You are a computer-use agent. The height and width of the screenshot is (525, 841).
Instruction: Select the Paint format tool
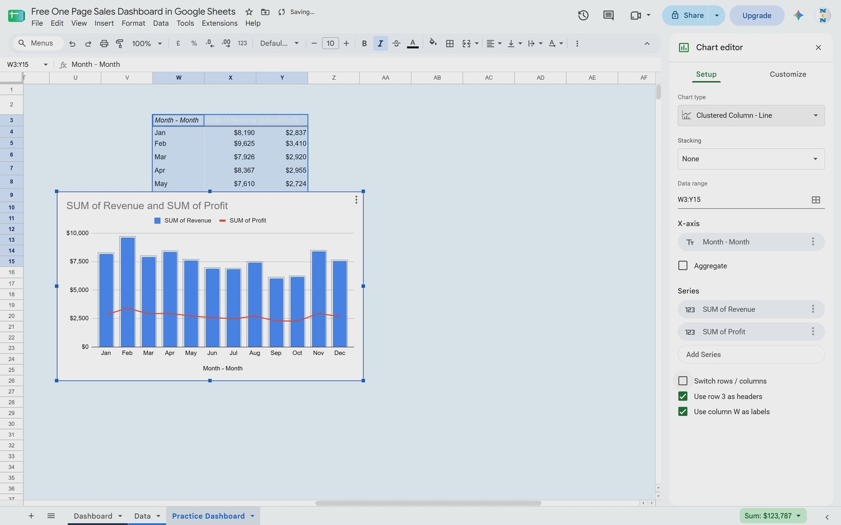120,44
